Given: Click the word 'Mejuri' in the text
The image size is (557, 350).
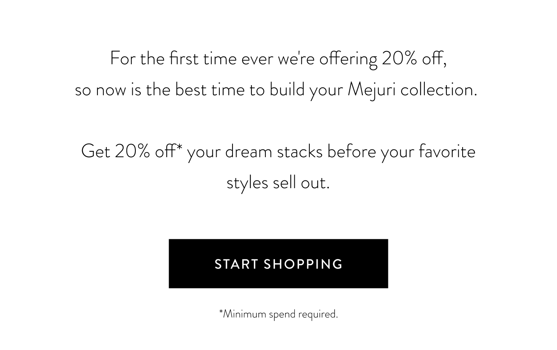Looking at the screenshot, I should tap(372, 90).
